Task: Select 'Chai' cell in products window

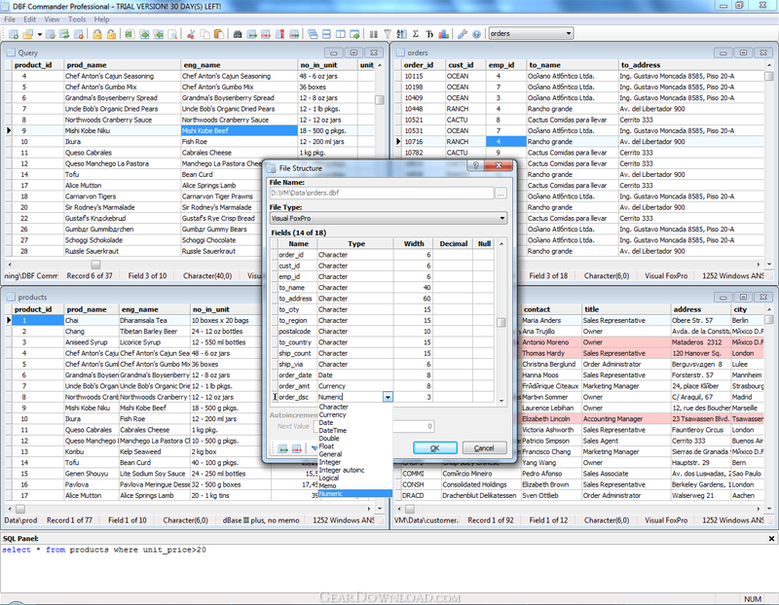Action: [92, 320]
